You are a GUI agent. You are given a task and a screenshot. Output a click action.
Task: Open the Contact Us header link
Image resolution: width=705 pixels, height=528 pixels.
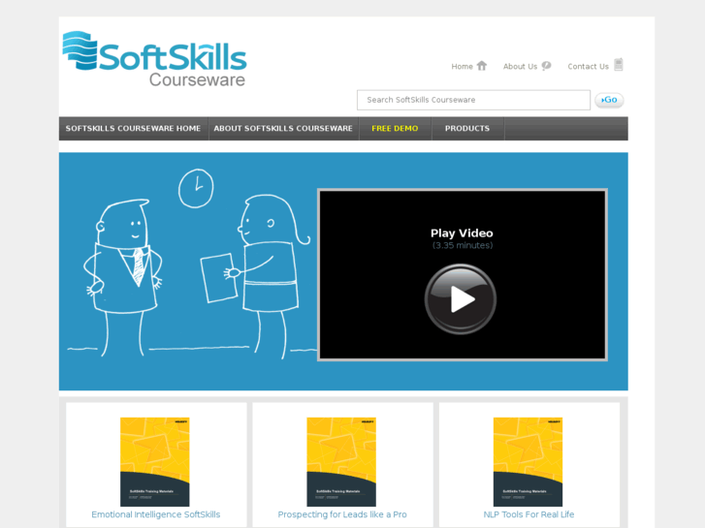click(x=588, y=67)
